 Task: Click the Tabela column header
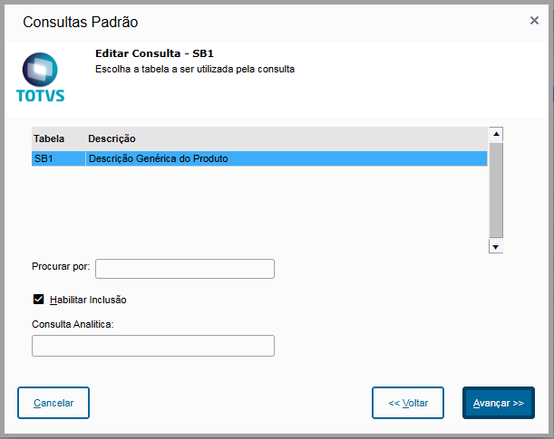49,138
